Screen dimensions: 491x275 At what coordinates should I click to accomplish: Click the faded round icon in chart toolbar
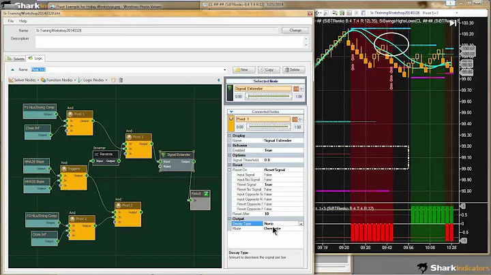coord(357,13)
